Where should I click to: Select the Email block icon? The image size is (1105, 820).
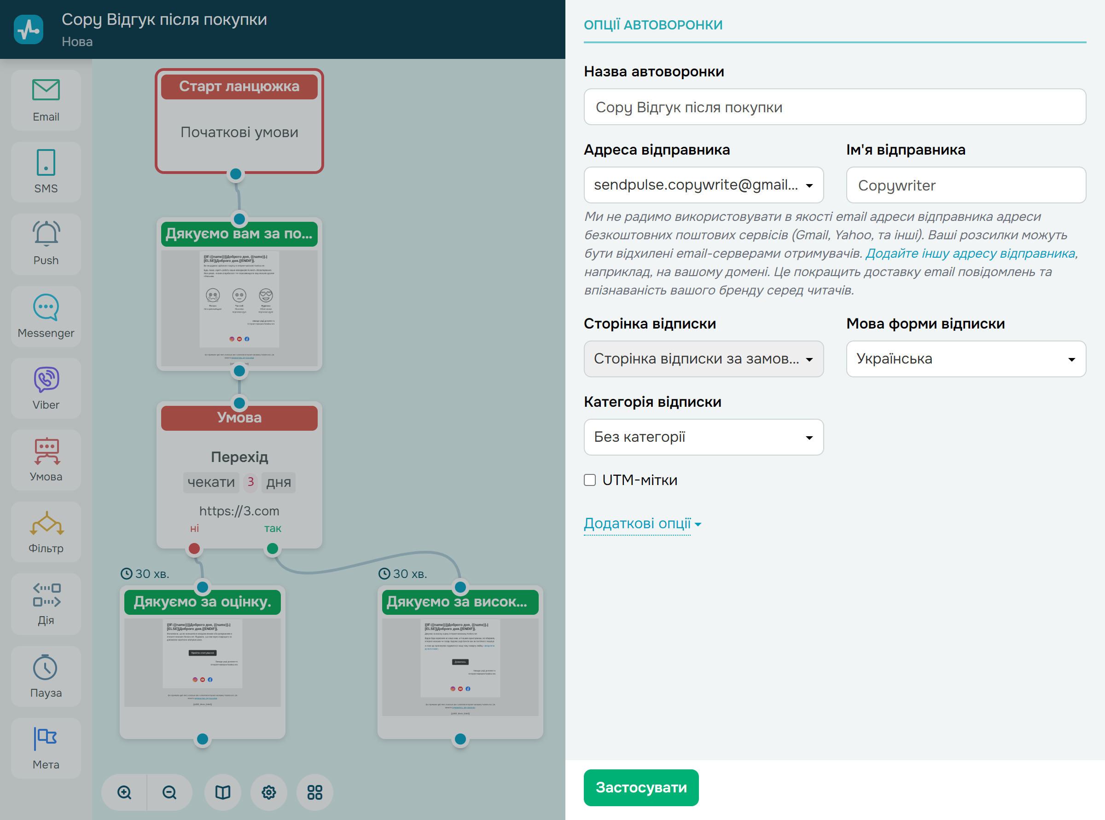[x=46, y=90]
